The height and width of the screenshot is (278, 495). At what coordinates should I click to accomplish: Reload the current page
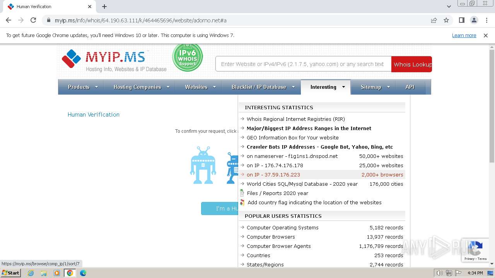33,20
